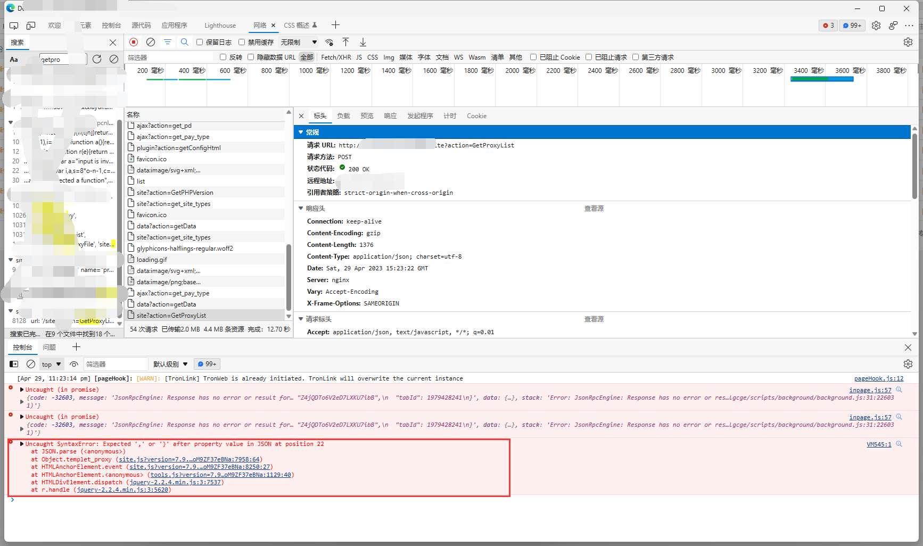Expand the second Uncaught in promise error
This screenshot has height=546, width=923.
coord(22,417)
